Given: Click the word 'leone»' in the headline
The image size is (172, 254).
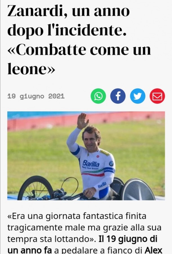Looking at the screenshot, I should point(31,69).
